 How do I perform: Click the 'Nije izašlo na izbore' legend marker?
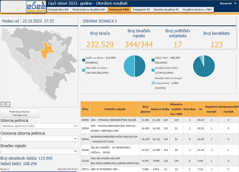84,70
